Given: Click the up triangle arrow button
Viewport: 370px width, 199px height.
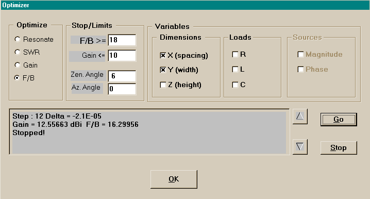Looking at the screenshot, I should coord(300,117).
